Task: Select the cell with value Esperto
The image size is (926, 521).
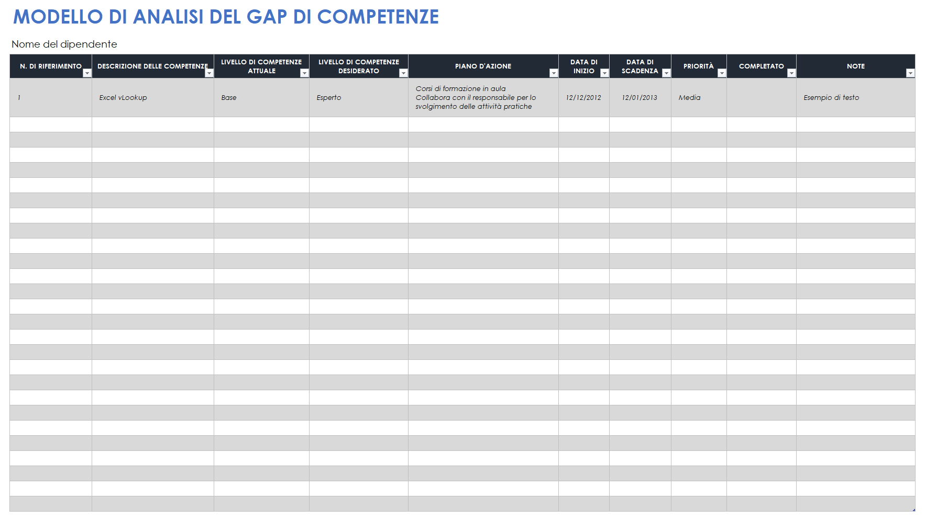Action: coord(359,97)
